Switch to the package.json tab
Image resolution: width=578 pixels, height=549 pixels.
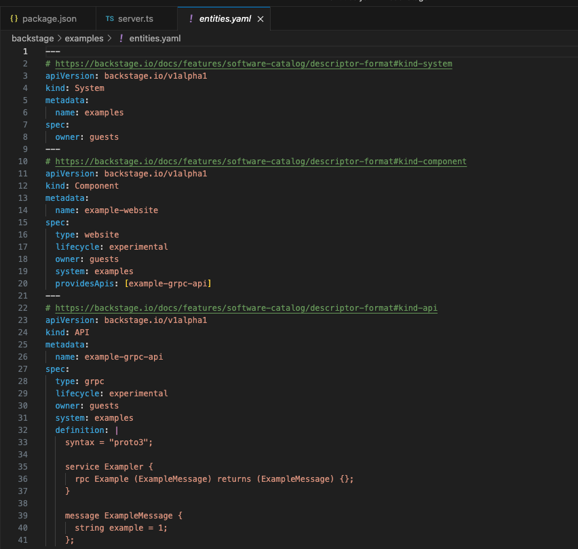coord(51,18)
